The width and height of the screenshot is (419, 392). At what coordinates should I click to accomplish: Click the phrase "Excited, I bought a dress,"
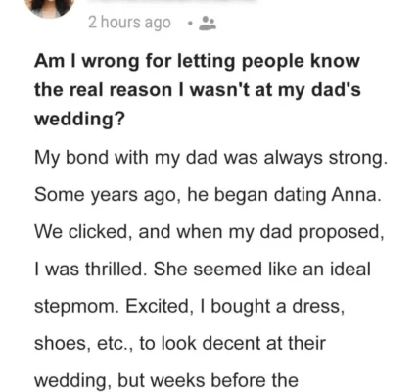pyautogui.click(x=235, y=307)
